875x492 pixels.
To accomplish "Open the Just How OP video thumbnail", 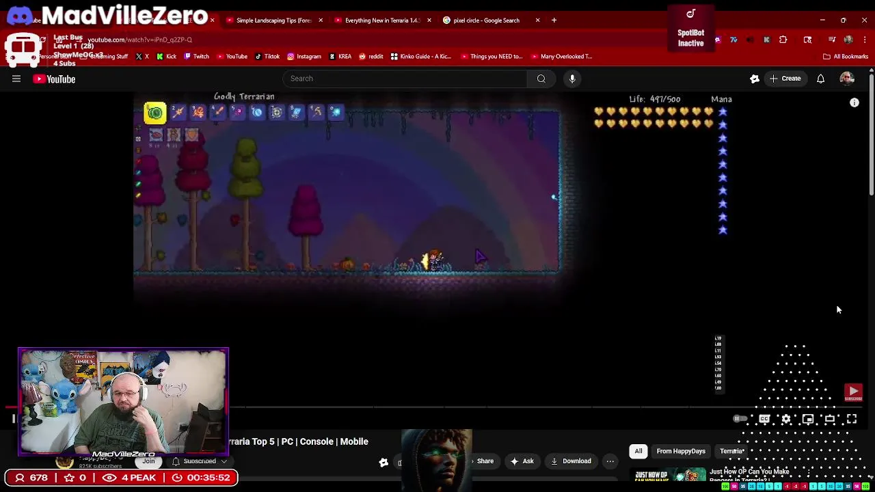I will coord(669,476).
